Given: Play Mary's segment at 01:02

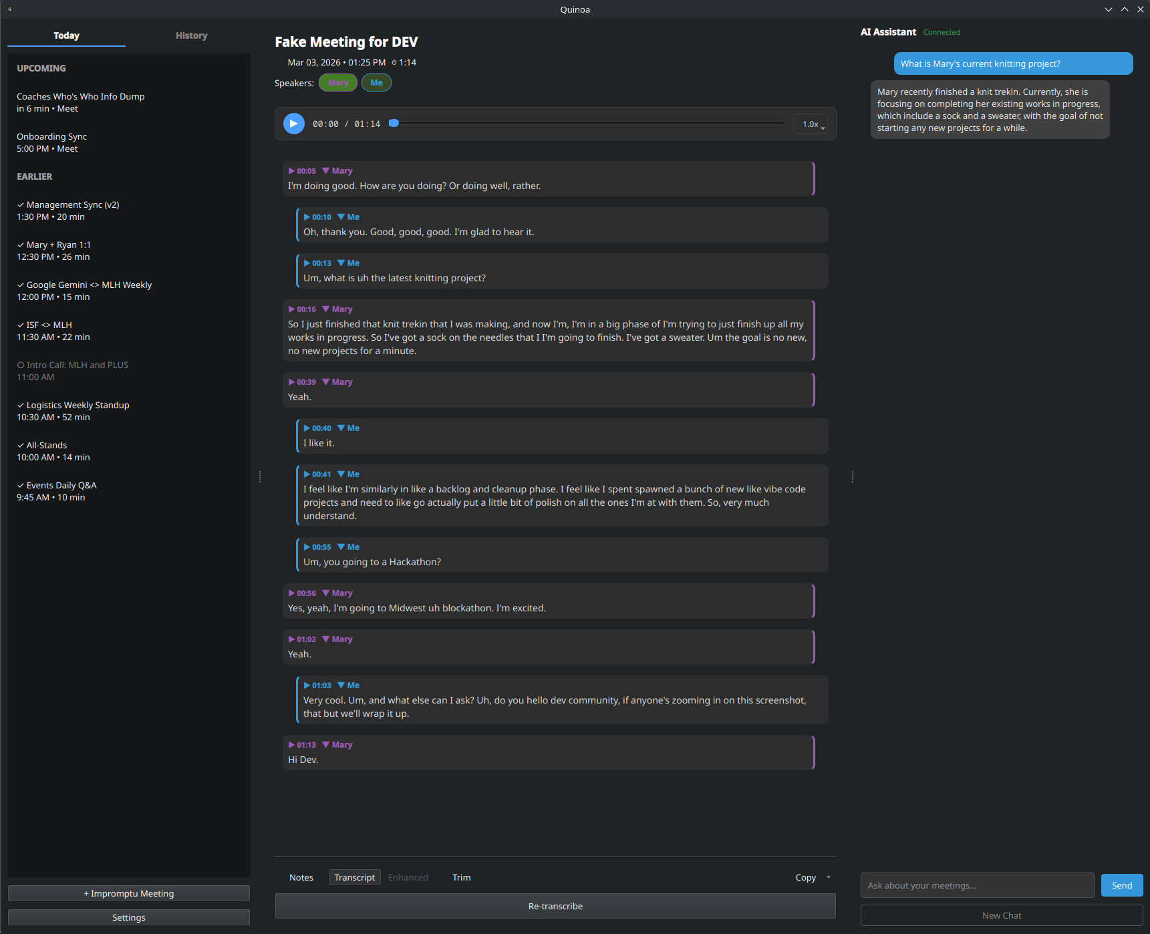Looking at the screenshot, I should click(x=302, y=639).
